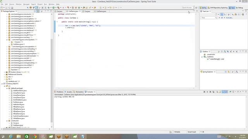Collapse the src folder node

pos(4,86)
